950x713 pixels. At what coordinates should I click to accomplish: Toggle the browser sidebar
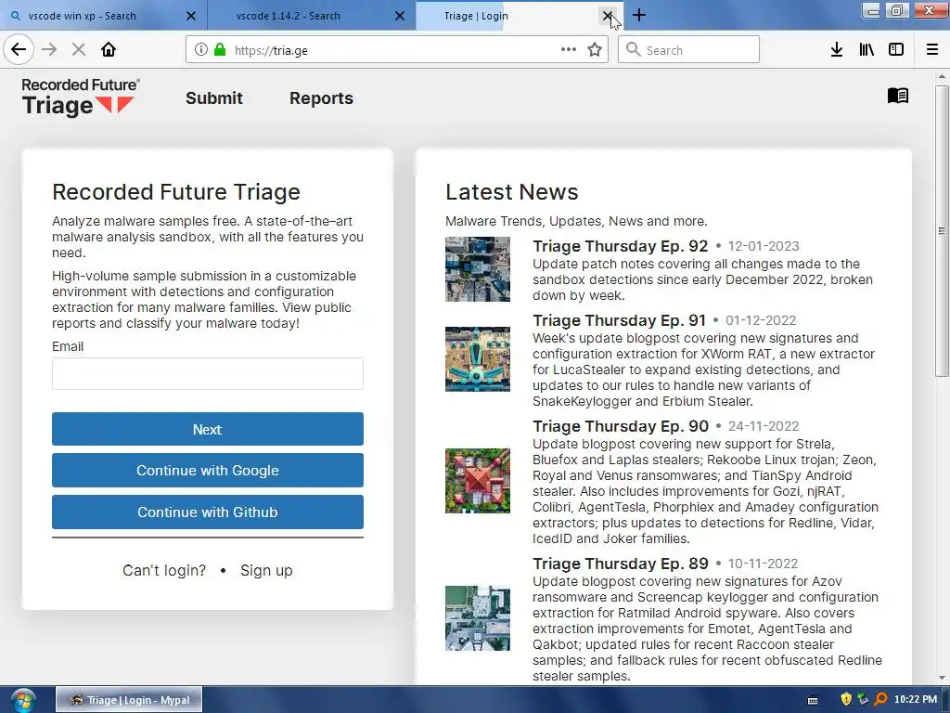click(x=896, y=50)
